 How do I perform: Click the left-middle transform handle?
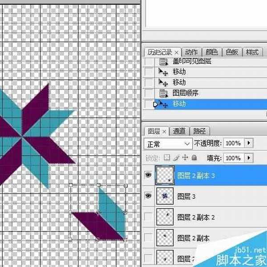coord(70,212)
